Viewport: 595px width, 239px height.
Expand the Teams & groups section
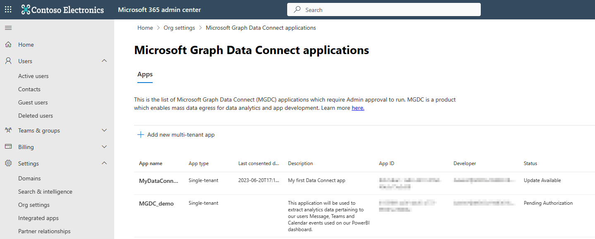click(x=104, y=130)
